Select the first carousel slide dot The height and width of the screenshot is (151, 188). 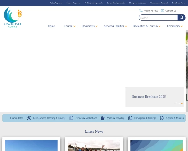pyautogui.click(x=175, y=103)
